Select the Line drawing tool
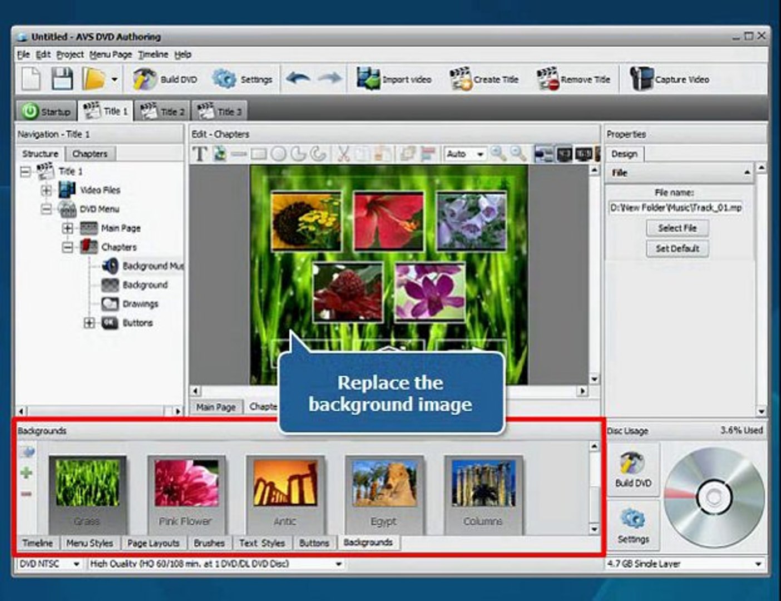This screenshot has width=781, height=601. 239,154
